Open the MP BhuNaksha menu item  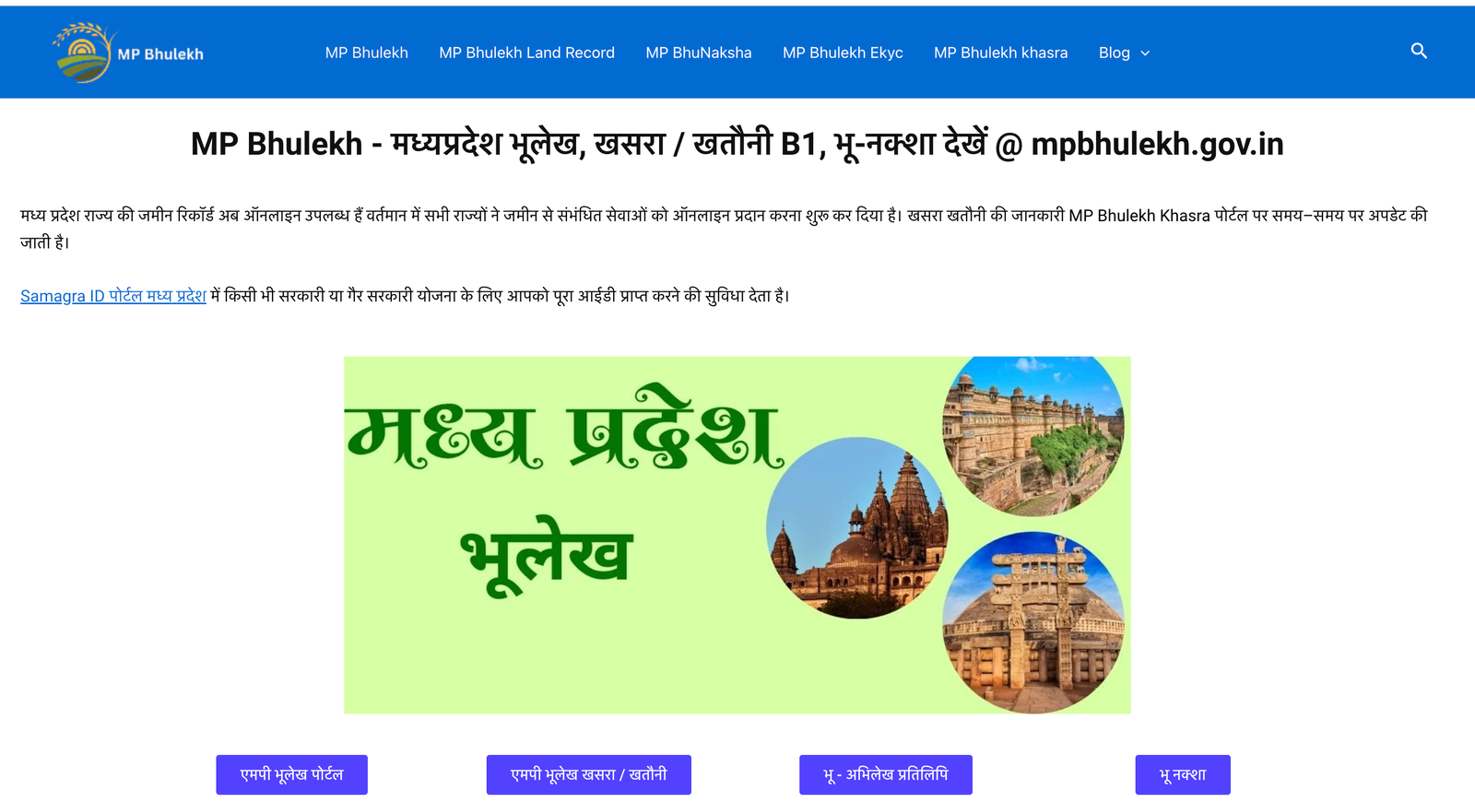(x=698, y=53)
